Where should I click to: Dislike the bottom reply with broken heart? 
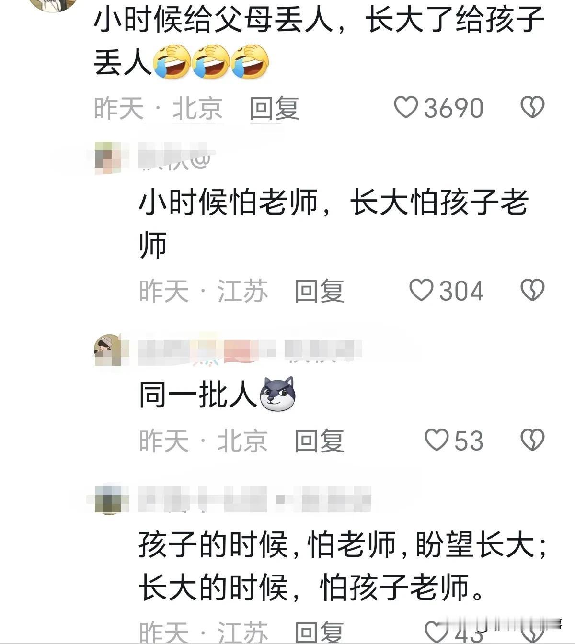click(x=532, y=633)
